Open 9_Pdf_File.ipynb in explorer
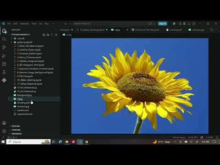 pyautogui.click(x=25, y=76)
